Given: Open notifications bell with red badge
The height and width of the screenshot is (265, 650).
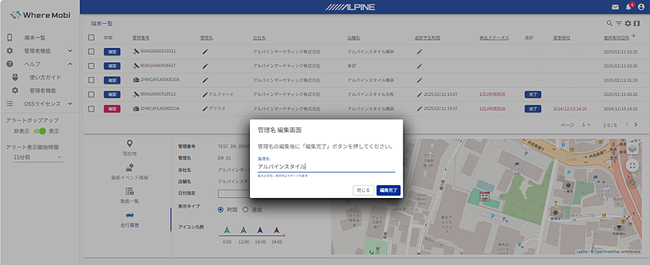Looking at the screenshot, I should [x=629, y=7].
